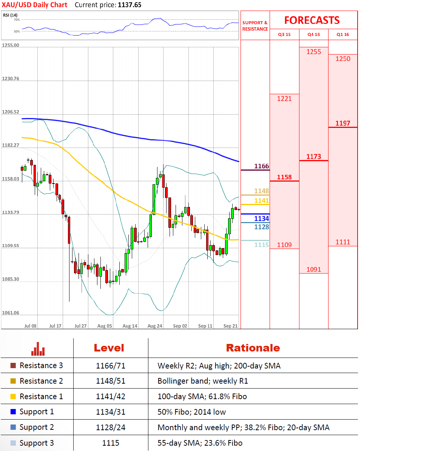Click the 1109 forecast low for Q3 15
435x451 pixels.
[x=284, y=245]
